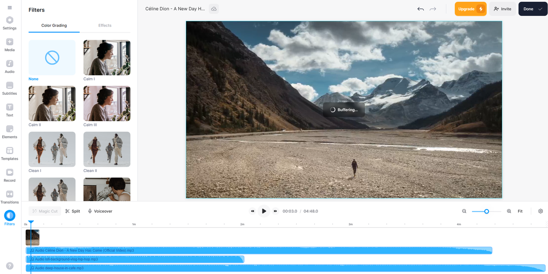Open the Templates sidebar panel
548x274 pixels.
[9, 154]
